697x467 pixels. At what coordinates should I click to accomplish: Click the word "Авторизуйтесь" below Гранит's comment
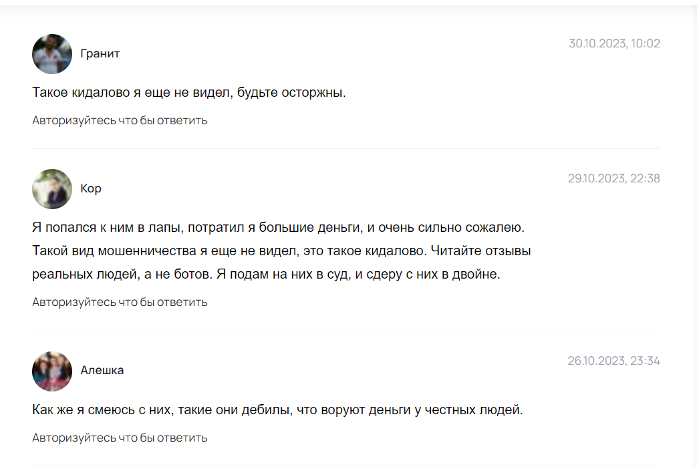[74, 120]
